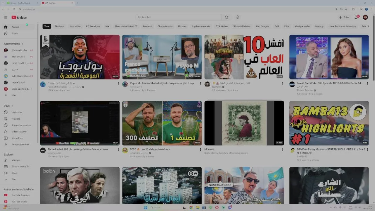Open the browser extensions puzzle icon
Screen dimensions: 375x211
tap(353, 9)
